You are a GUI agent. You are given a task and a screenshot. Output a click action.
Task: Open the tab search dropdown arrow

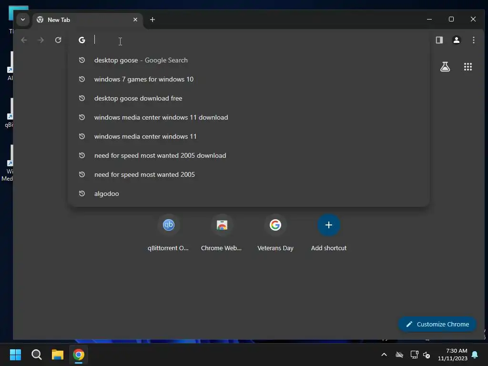coord(23,20)
